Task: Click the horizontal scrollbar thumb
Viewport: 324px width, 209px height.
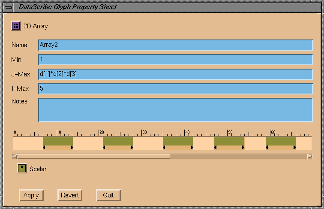Action: (93, 157)
